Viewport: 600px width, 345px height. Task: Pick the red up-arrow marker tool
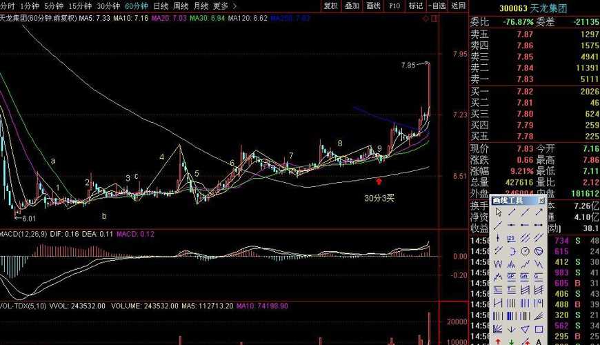[x=498, y=341]
